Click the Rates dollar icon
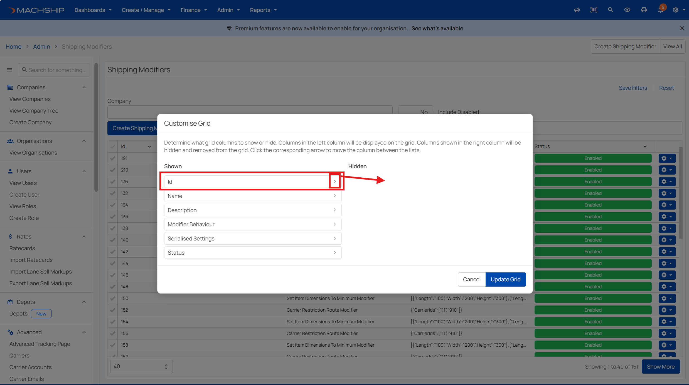The width and height of the screenshot is (689, 385). click(10, 237)
